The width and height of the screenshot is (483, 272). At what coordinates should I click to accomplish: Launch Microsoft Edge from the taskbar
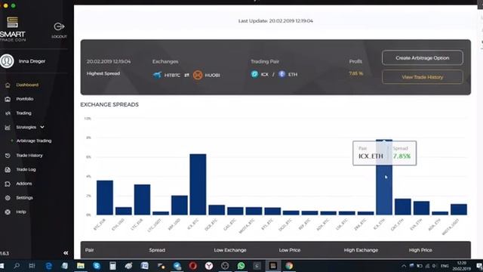coord(48,265)
